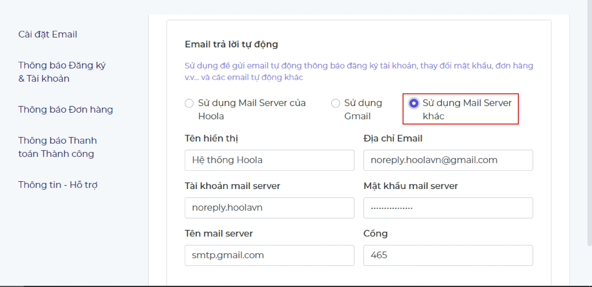Screen dimensions: 592x287
Task: Focus the 'Mật khẩu mail server' password field
Action: pyautogui.click(x=448, y=208)
